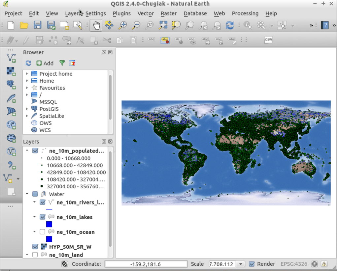Enable the ne_10m_ocean layer checkbox

(x=43, y=232)
